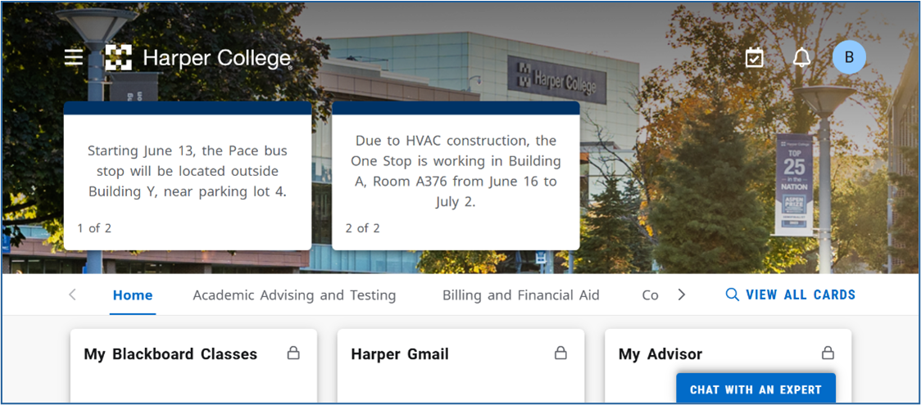The width and height of the screenshot is (921, 405).
Task: Click the search magnifier icon
Action: pos(732,295)
